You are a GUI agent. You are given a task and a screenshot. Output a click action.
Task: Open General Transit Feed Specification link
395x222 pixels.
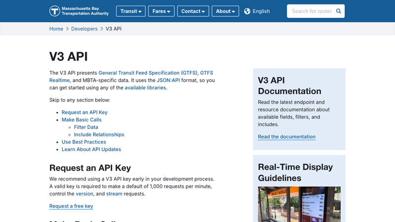148,73
